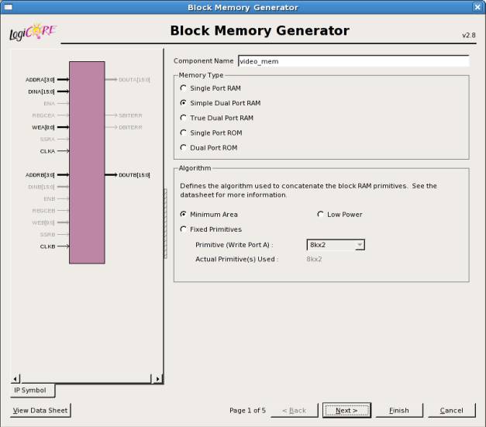Image resolution: width=486 pixels, height=427 pixels.
Task: Click the CLKA port label
Action: (x=47, y=151)
